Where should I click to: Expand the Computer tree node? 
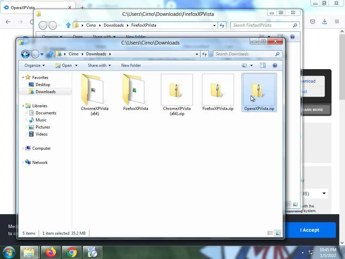(23, 148)
